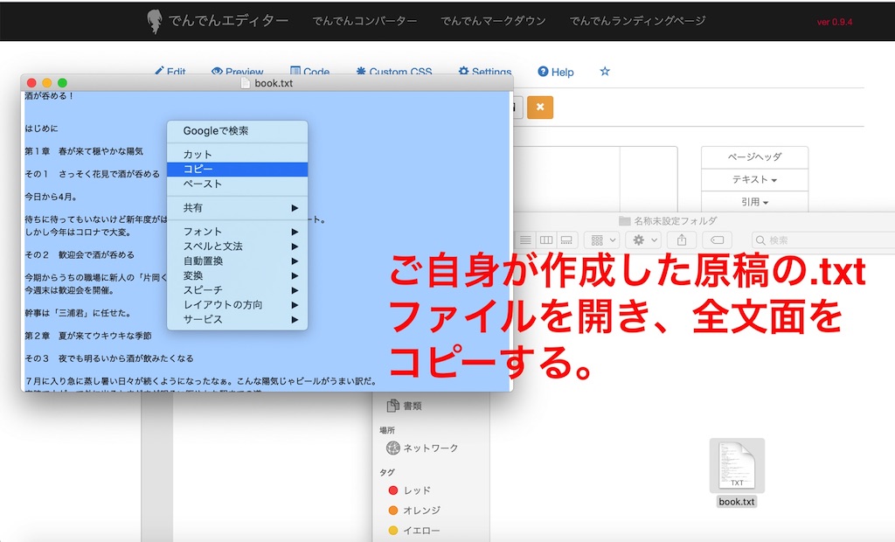The width and height of the screenshot is (895, 542).
Task: Expand the テキスト dropdown button
Action: tap(754, 179)
